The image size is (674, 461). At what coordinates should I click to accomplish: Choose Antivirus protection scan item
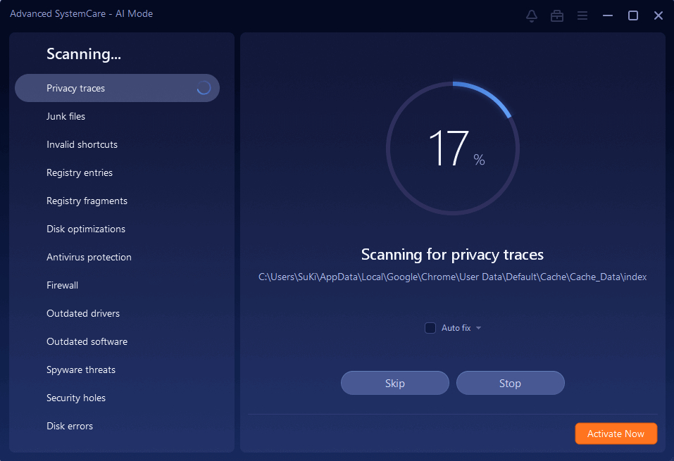tap(89, 257)
